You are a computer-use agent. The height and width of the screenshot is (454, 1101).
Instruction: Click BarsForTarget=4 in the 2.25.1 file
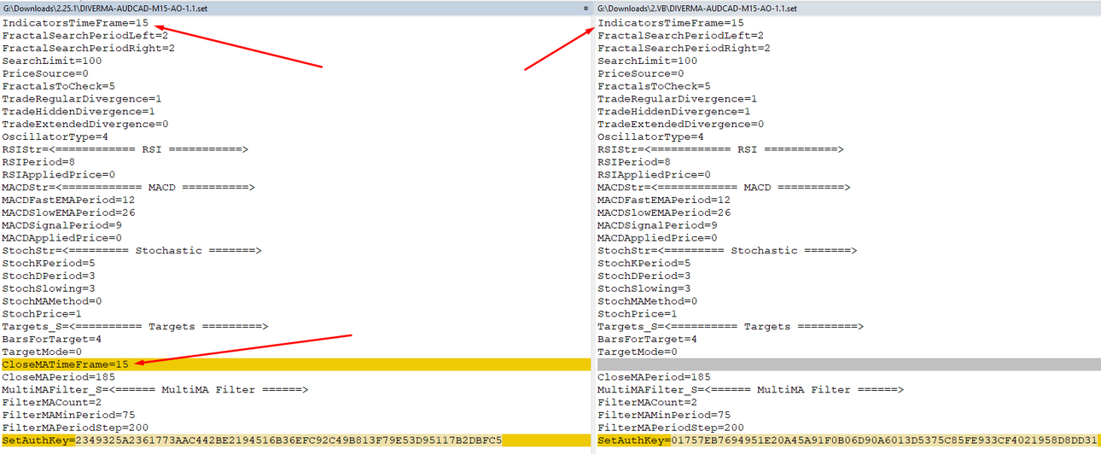point(52,339)
